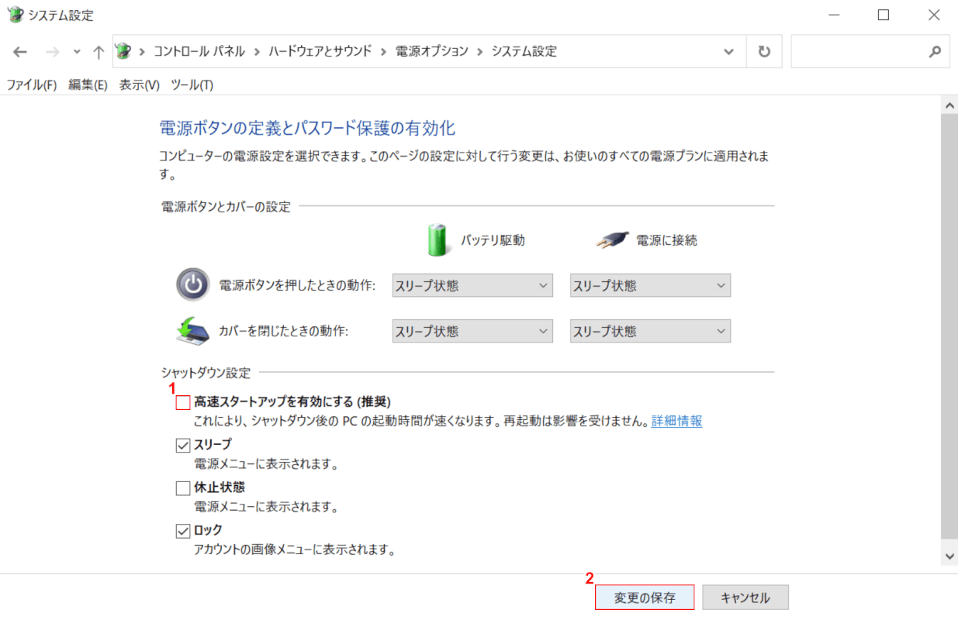Image resolution: width=958 pixels, height=620 pixels.
Task: Expand the breadcrumb history dropdown arrow
Action: pyautogui.click(x=728, y=51)
